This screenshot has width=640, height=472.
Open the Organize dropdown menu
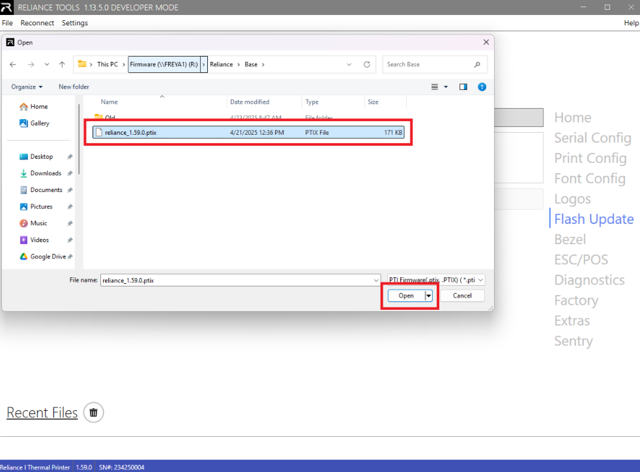[x=27, y=87]
